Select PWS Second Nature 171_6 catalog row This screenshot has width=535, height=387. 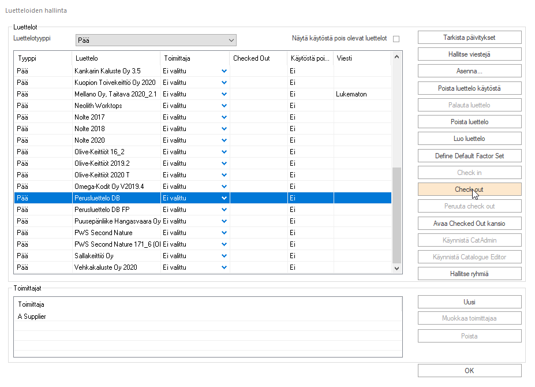[x=203, y=244]
